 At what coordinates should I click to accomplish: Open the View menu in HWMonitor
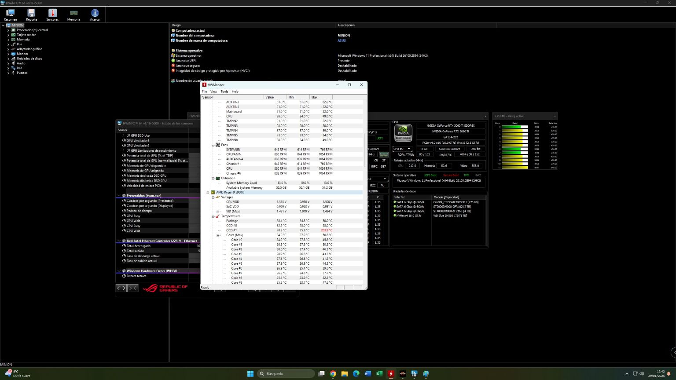tap(213, 91)
